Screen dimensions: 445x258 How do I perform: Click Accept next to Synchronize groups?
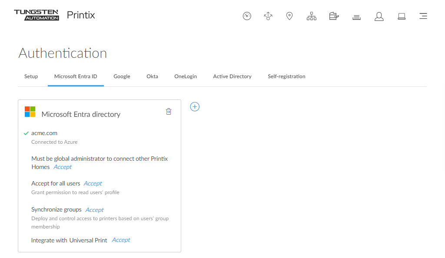coord(94,210)
